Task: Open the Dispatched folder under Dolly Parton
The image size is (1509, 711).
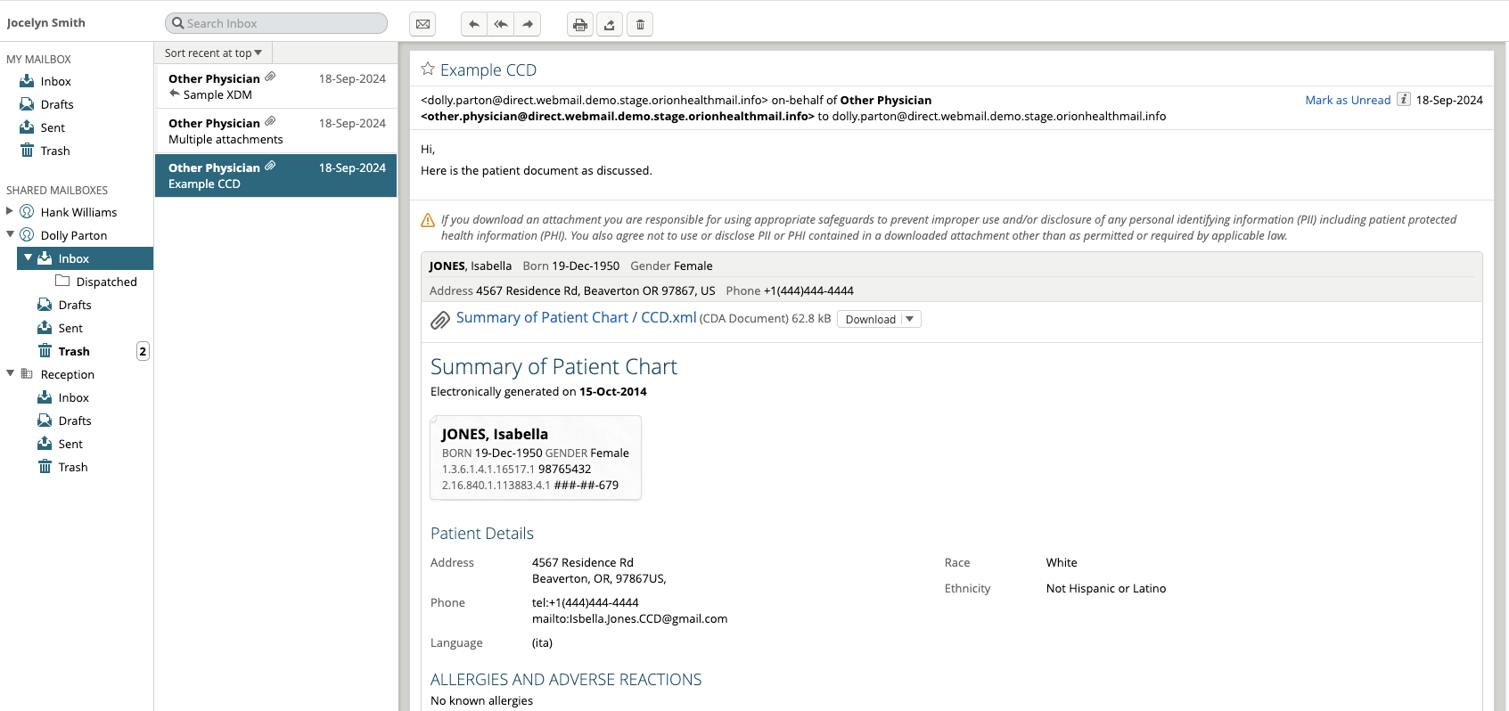Action: click(106, 282)
